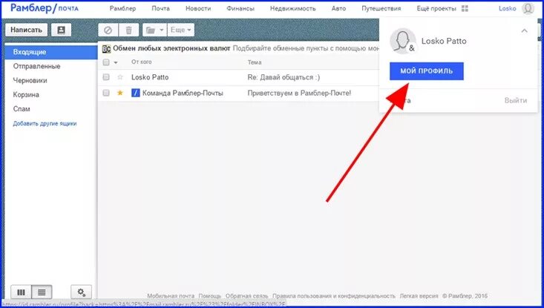This screenshot has width=544, height=308.
Task: Click the user avatar icon in header
Action: click(x=528, y=8)
